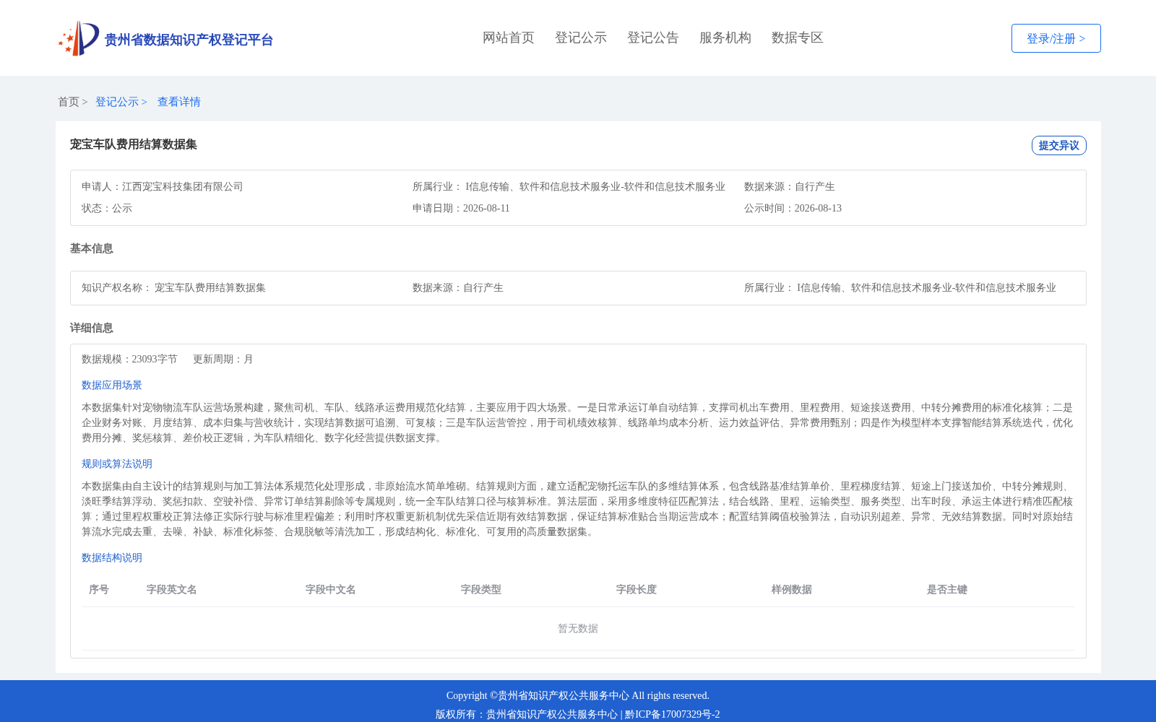
Task: Open the 登记公告 navigation item
Action: coord(653,38)
